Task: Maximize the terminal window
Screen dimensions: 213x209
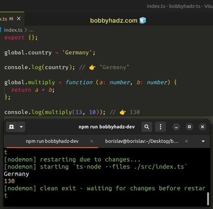Action: [189, 127]
